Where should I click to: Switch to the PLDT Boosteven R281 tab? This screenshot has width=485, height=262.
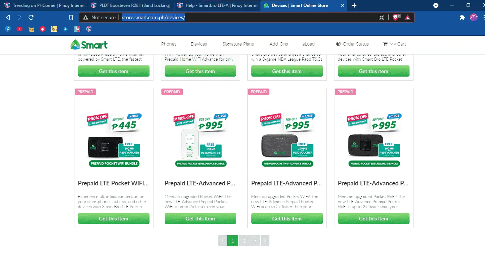tap(130, 5)
